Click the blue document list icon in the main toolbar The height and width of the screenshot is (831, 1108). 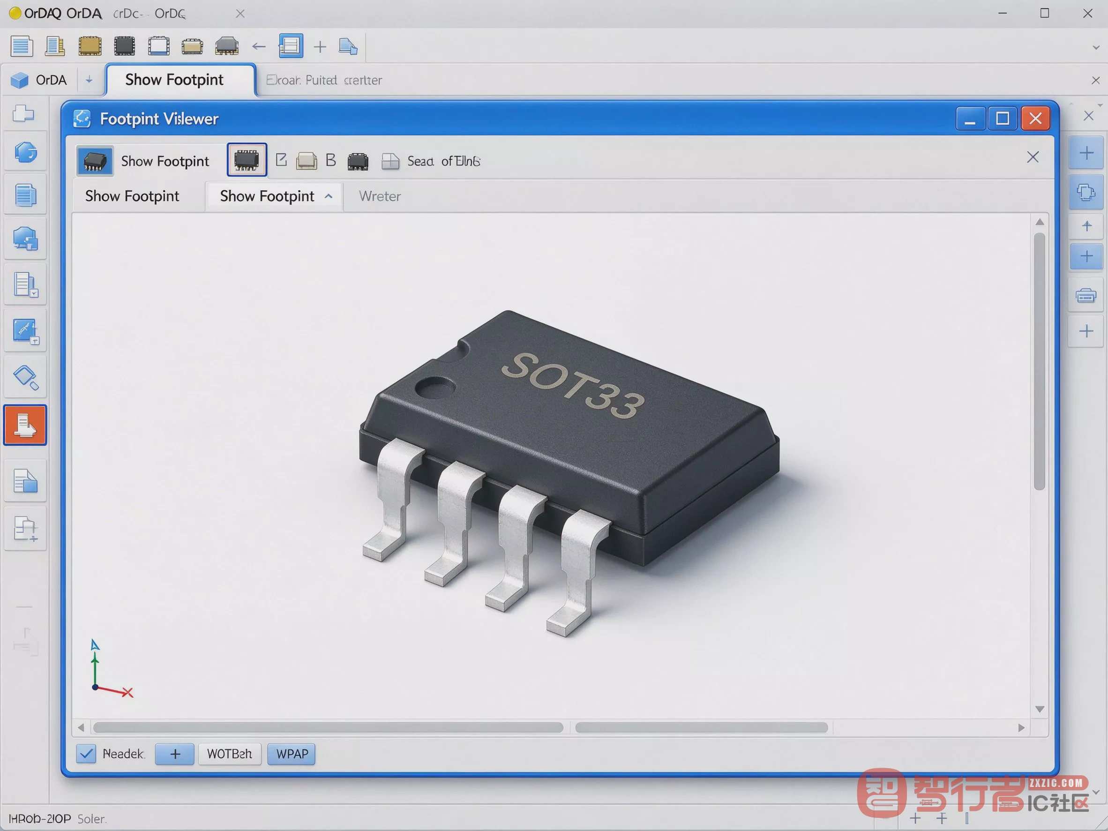[22, 46]
